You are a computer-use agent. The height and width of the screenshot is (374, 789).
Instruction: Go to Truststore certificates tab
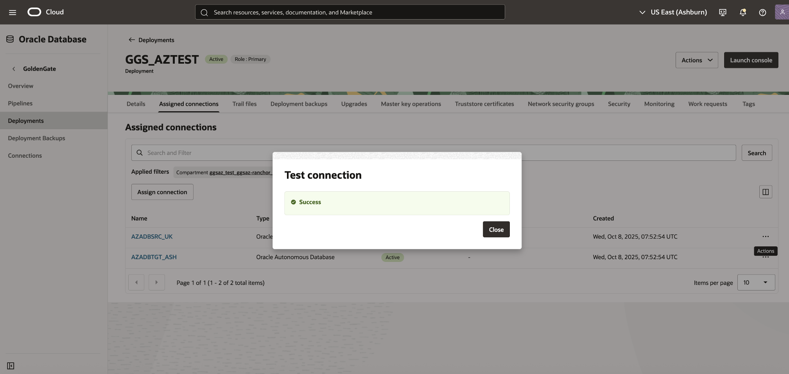point(484,104)
